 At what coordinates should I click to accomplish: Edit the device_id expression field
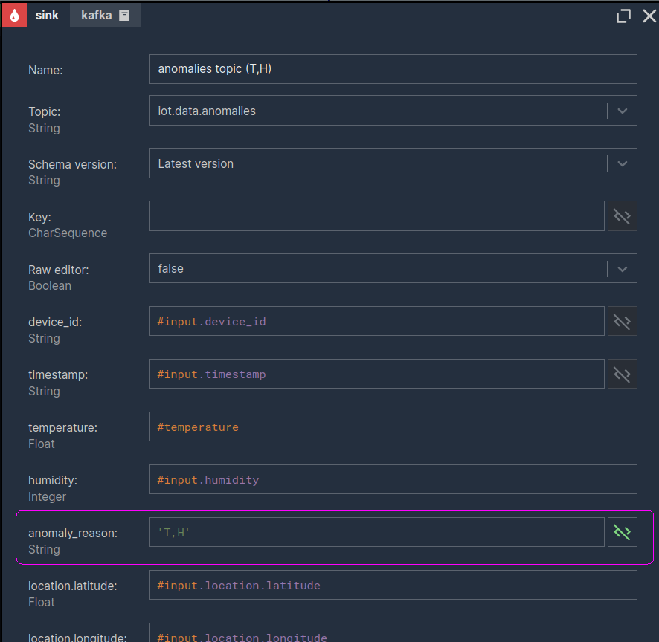point(376,322)
